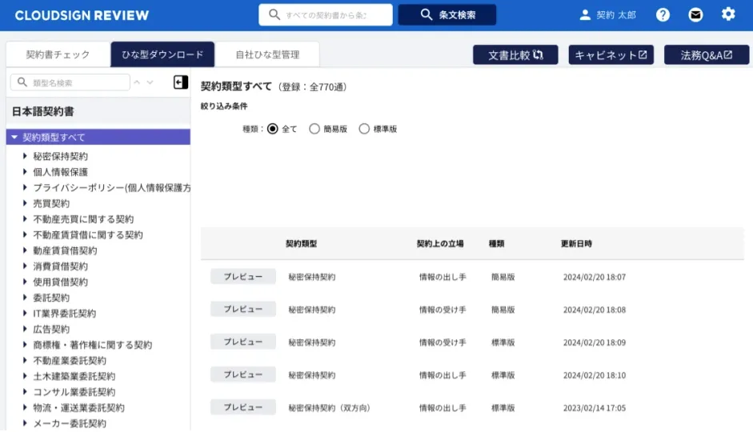The image size is (753, 432).
Task: Select the 全て radio option
Action: [272, 129]
